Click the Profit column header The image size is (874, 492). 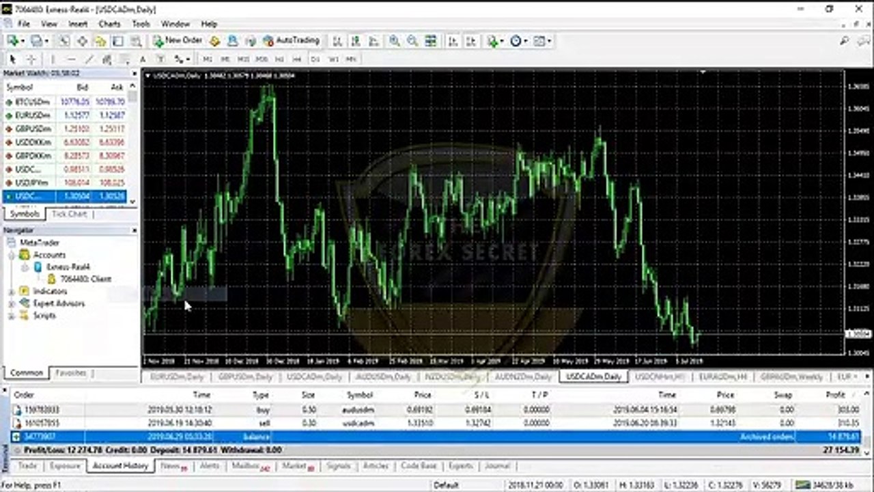click(x=834, y=395)
